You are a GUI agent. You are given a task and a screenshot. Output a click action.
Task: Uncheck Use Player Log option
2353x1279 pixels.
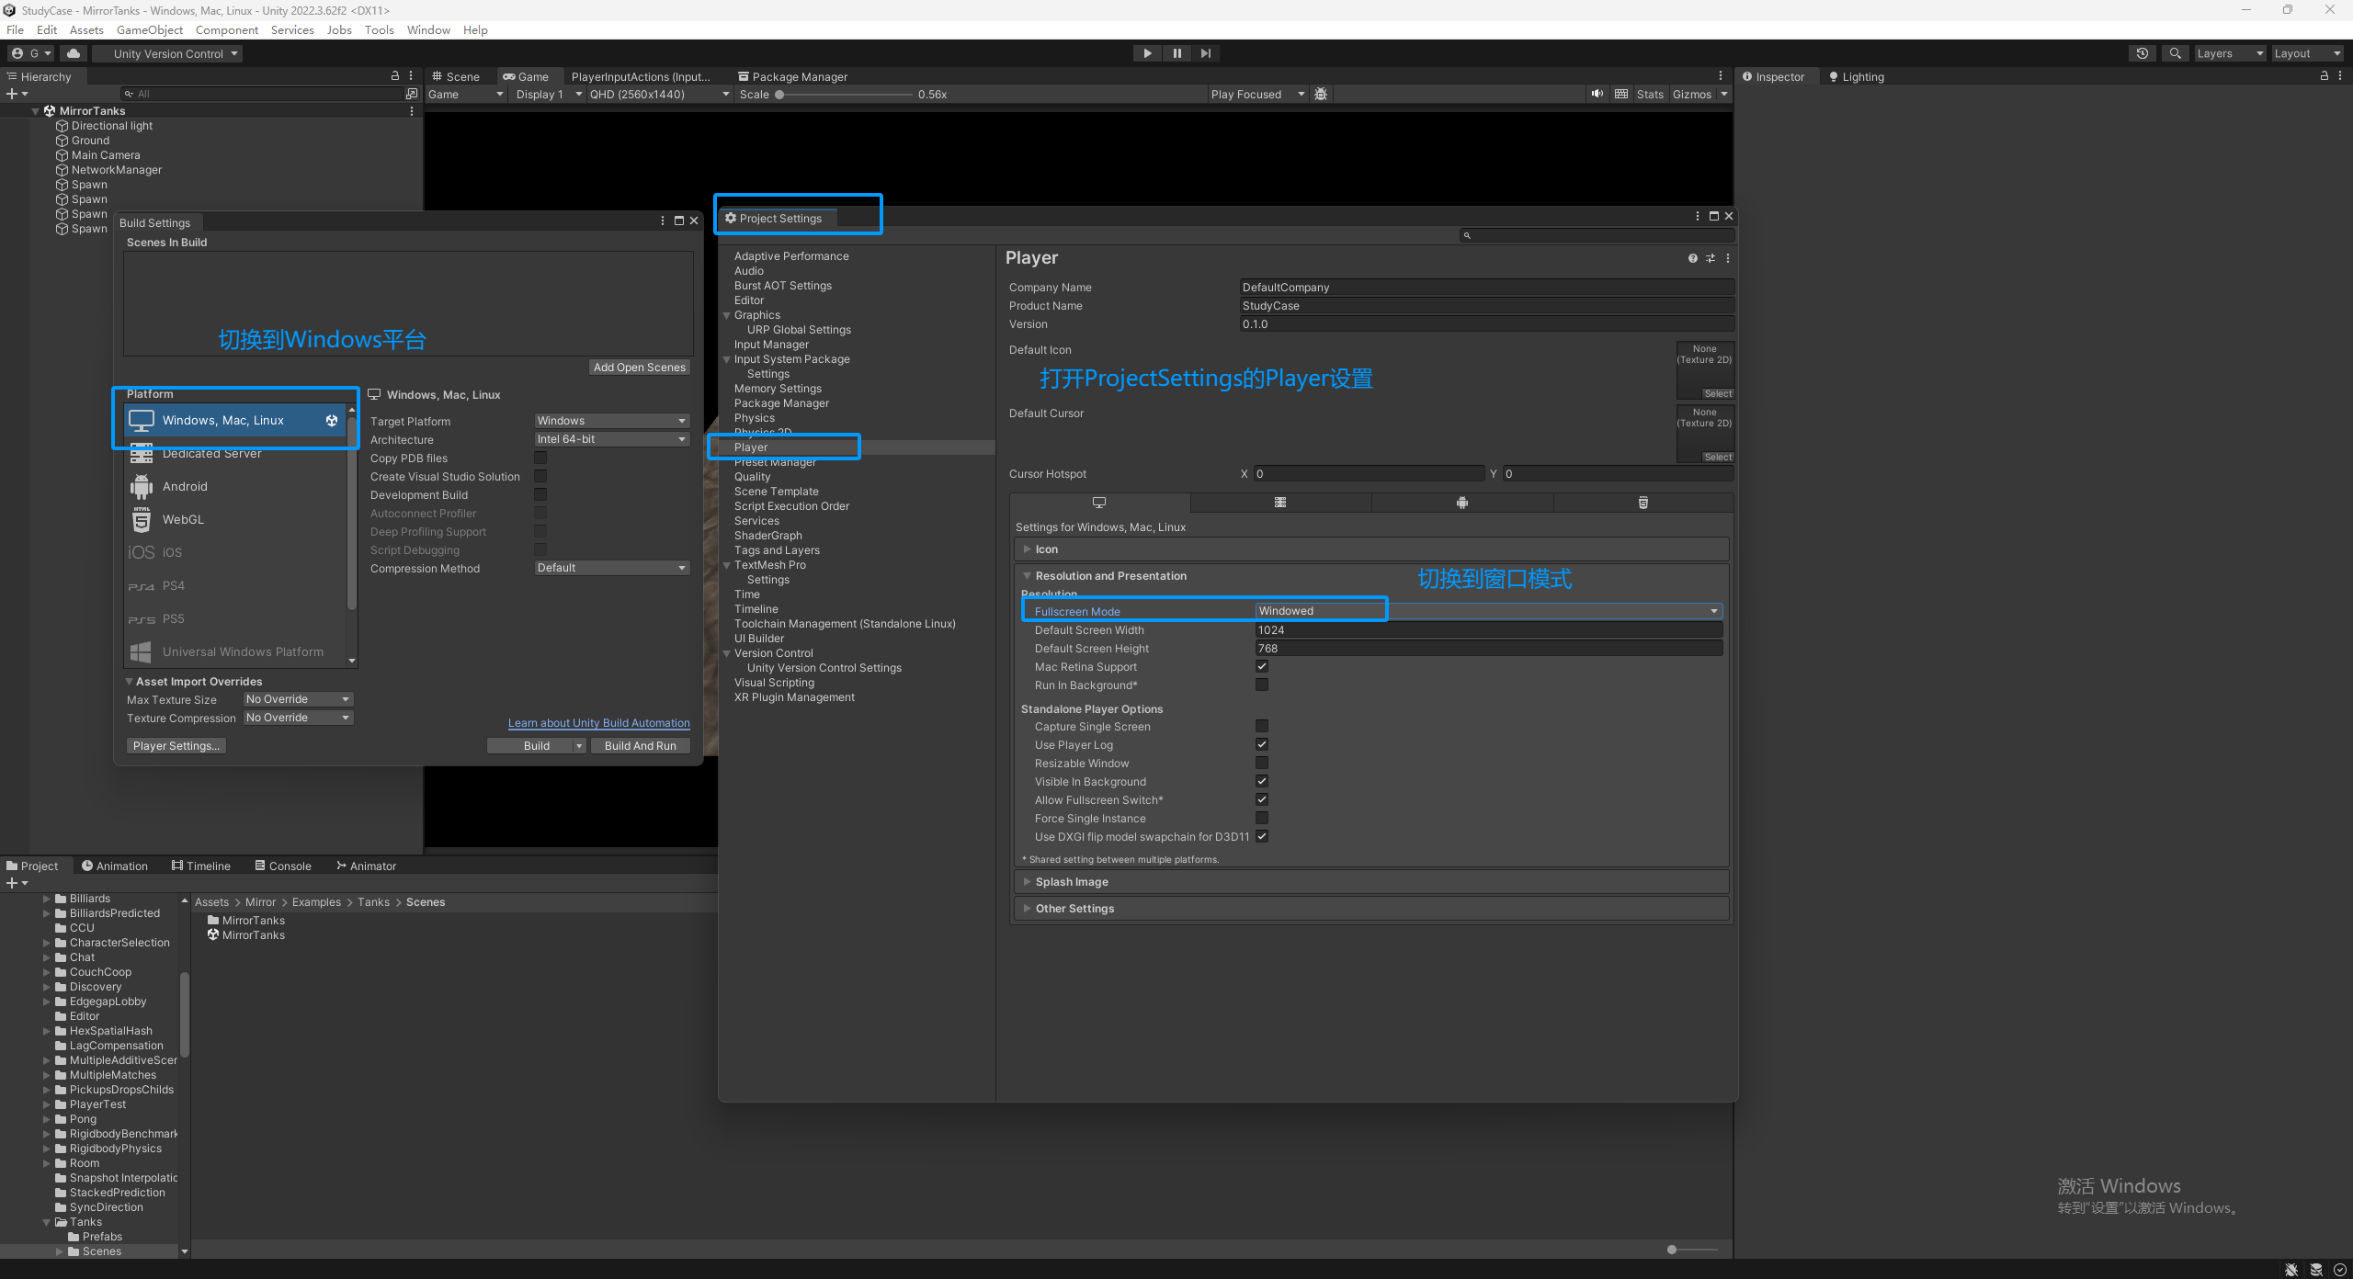click(1262, 744)
